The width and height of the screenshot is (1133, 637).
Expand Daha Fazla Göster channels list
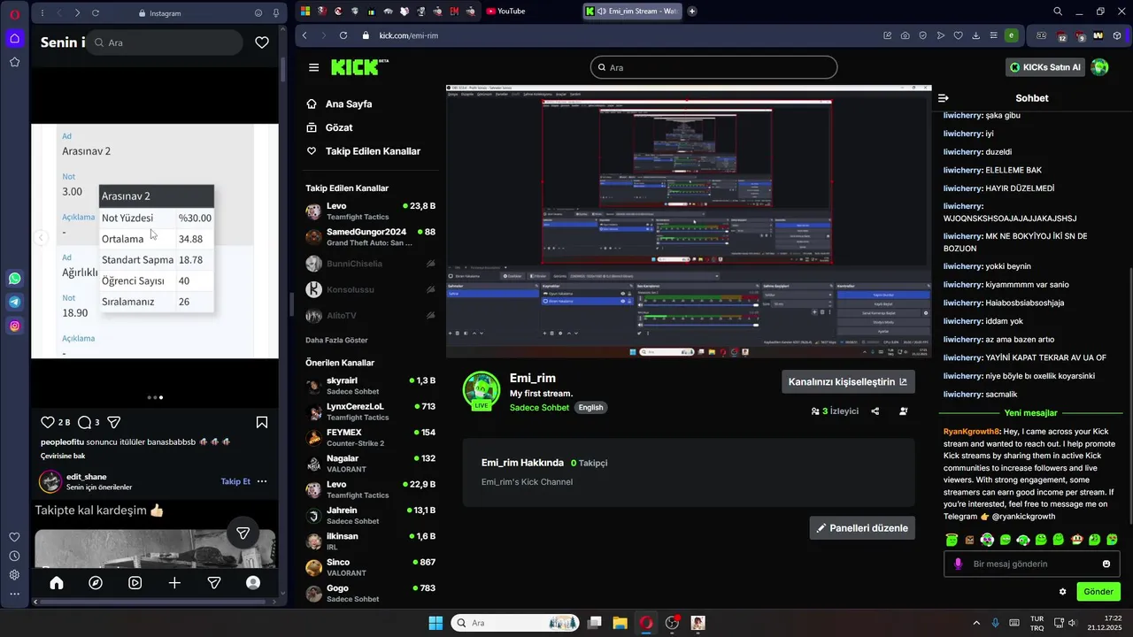pyautogui.click(x=336, y=340)
